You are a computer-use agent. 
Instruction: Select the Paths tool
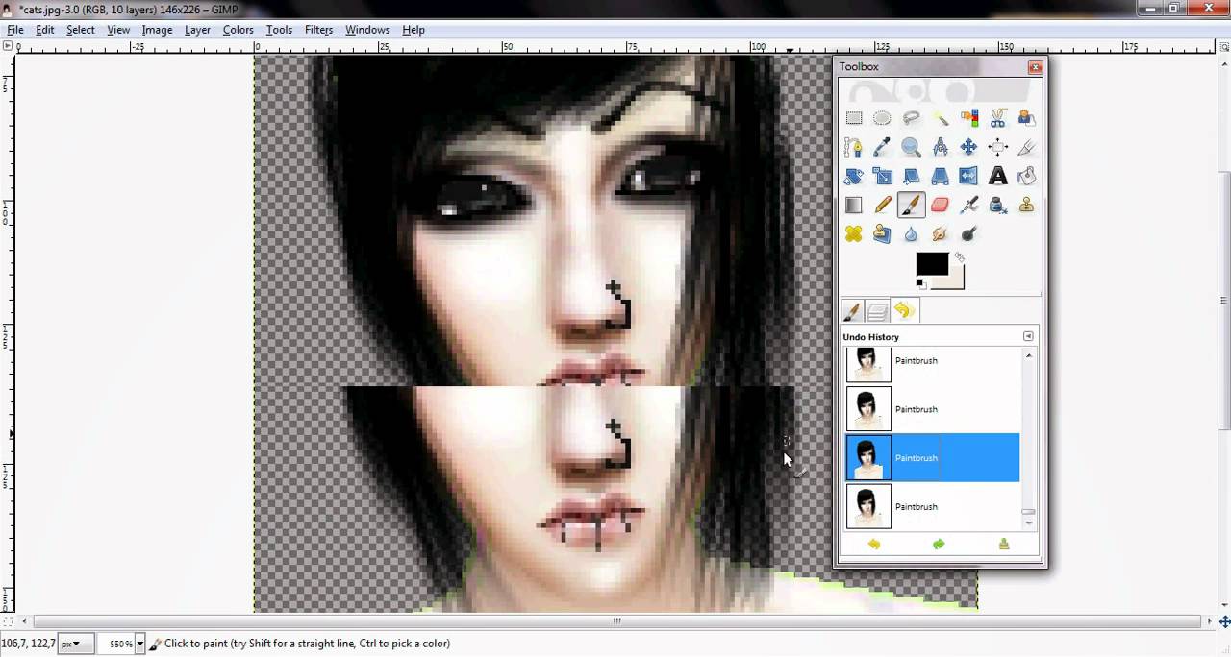[854, 147]
